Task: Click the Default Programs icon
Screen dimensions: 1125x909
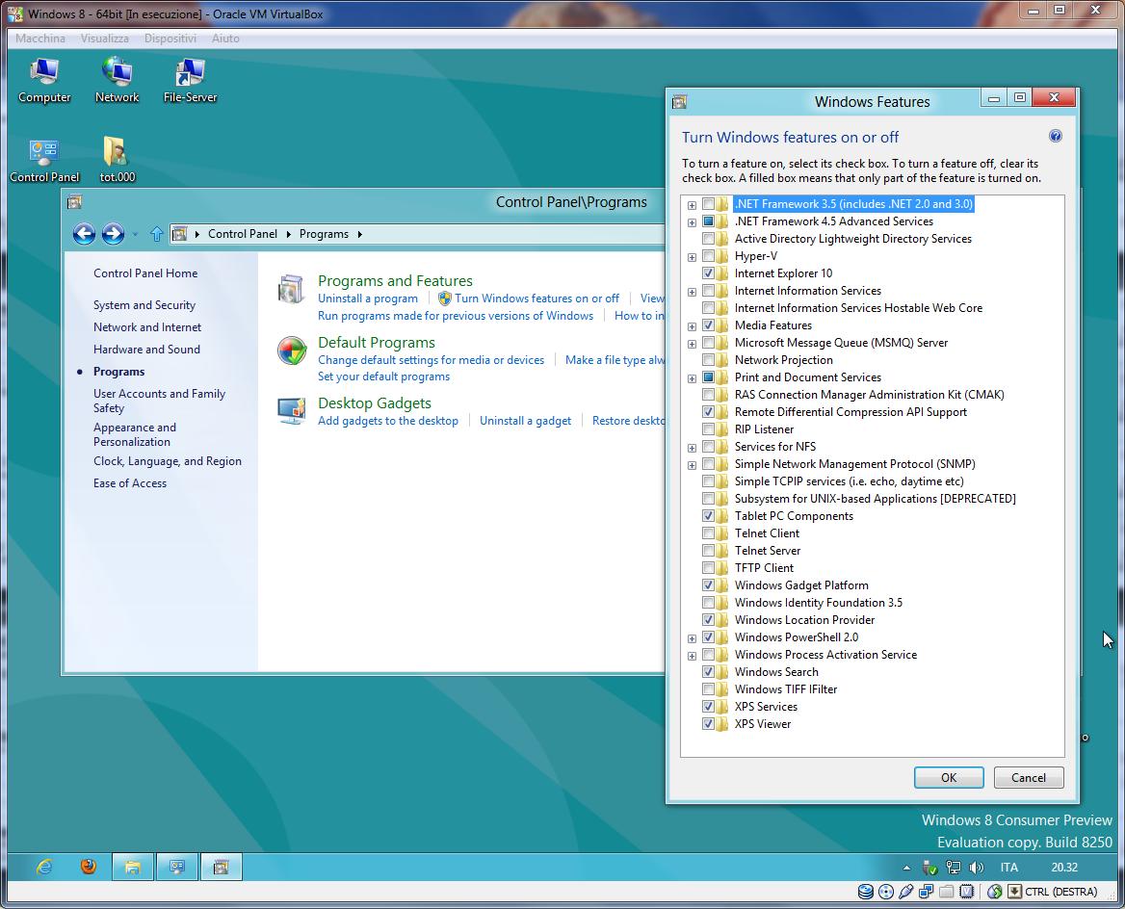Action: [x=292, y=351]
